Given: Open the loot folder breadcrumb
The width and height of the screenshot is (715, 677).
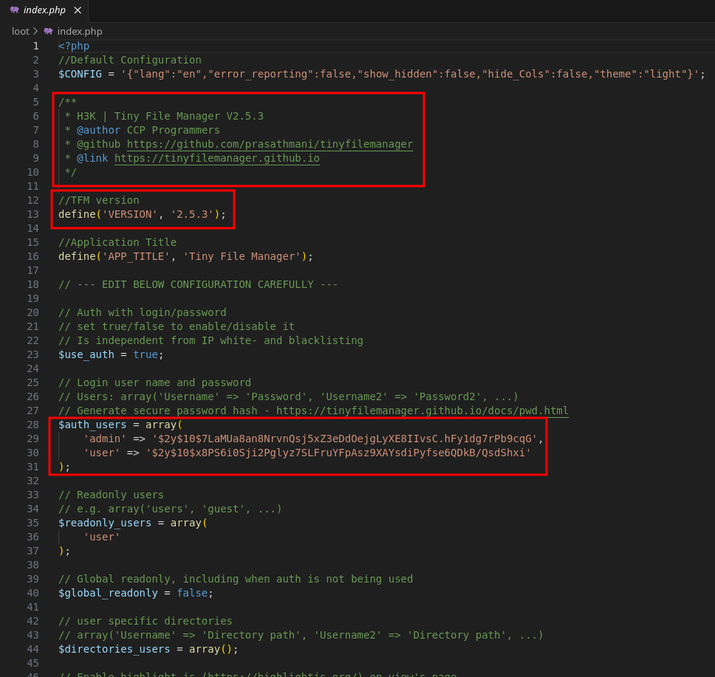Looking at the screenshot, I should 20,31.
